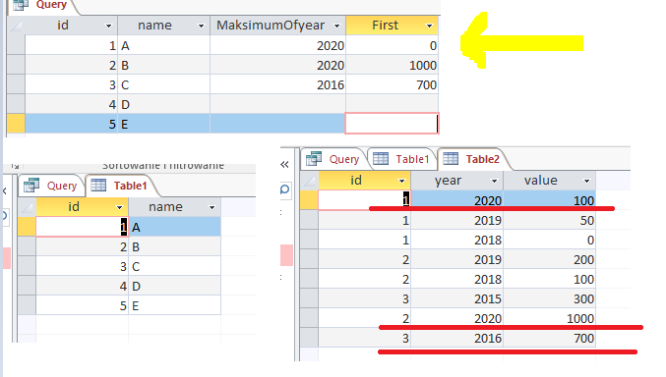Click query icon in Table2 window tab strip

[314, 159]
